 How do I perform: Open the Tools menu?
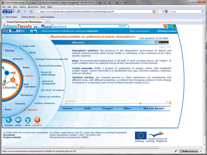pos(43,7)
